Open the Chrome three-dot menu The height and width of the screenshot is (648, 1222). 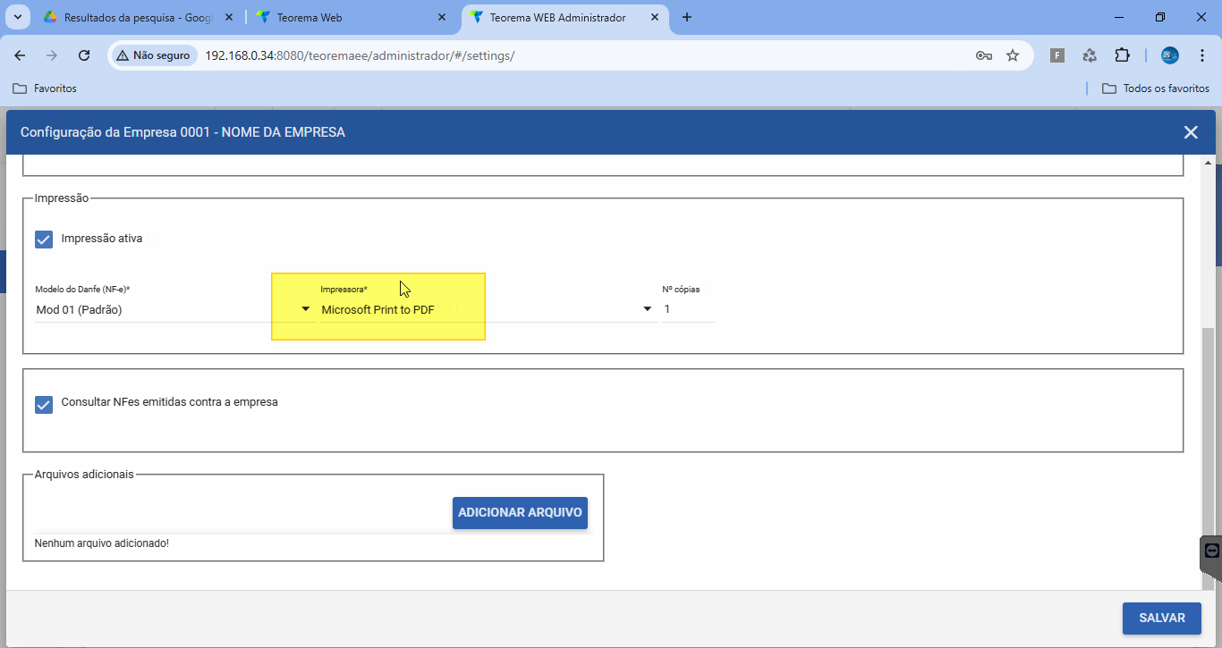click(x=1201, y=55)
